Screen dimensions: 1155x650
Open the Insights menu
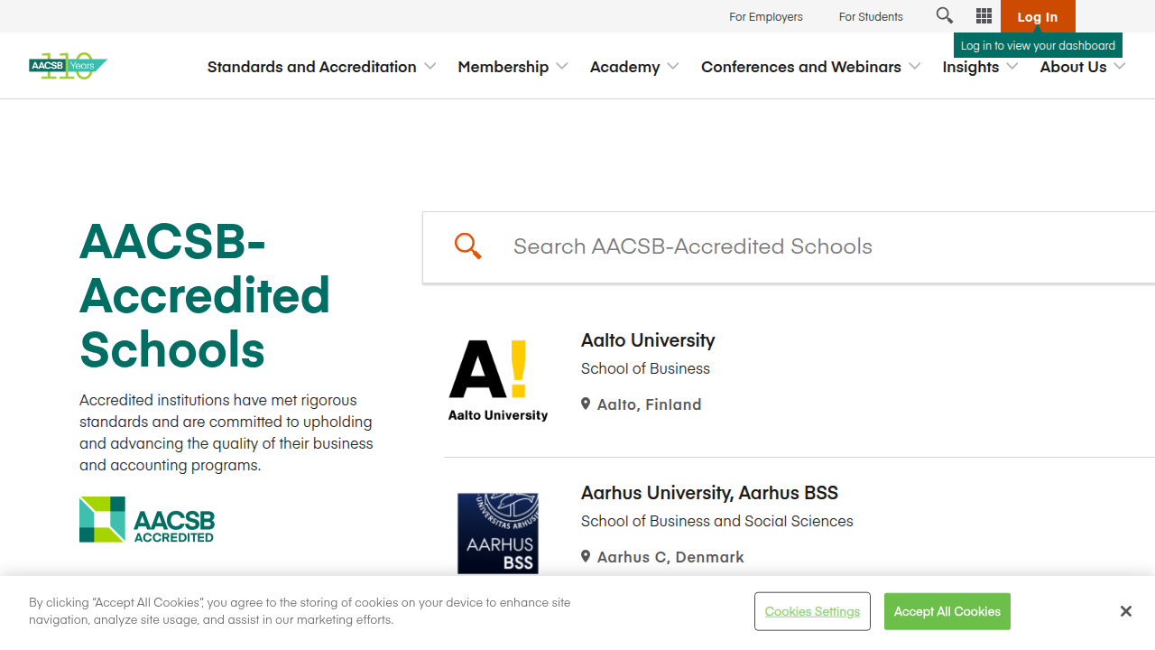[x=970, y=67]
